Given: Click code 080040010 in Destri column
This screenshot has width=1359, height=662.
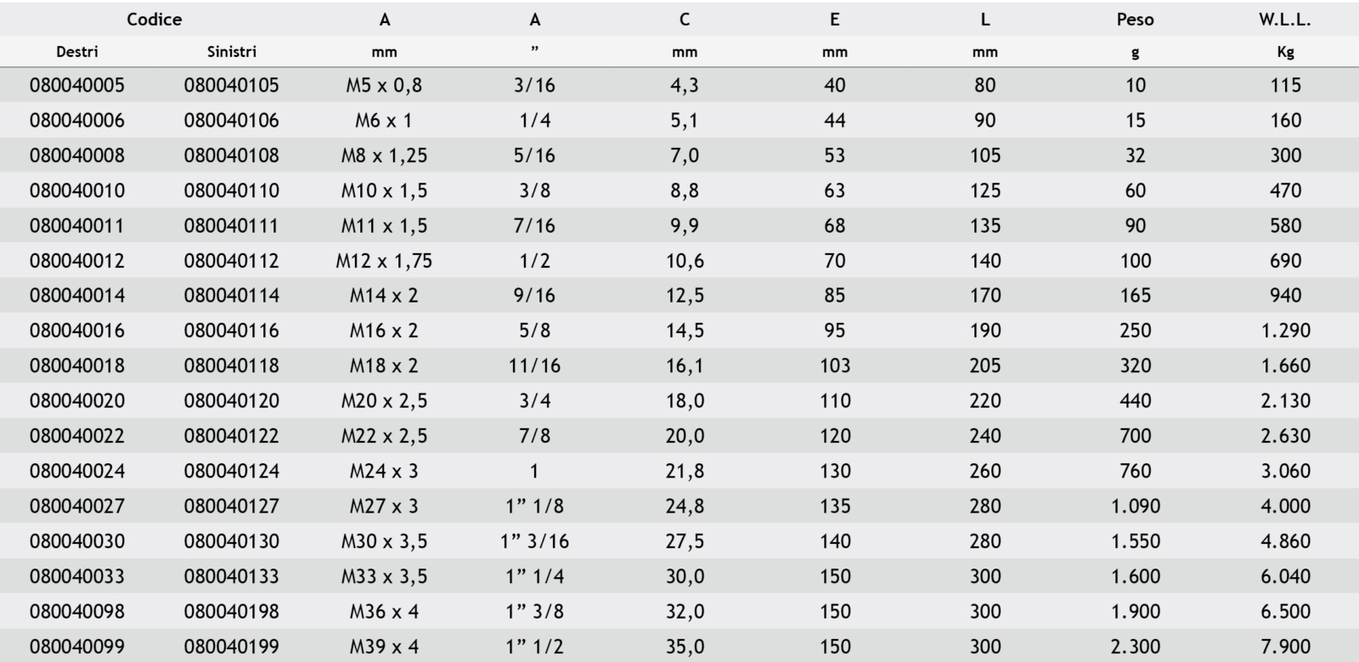Looking at the screenshot, I should click(76, 190).
